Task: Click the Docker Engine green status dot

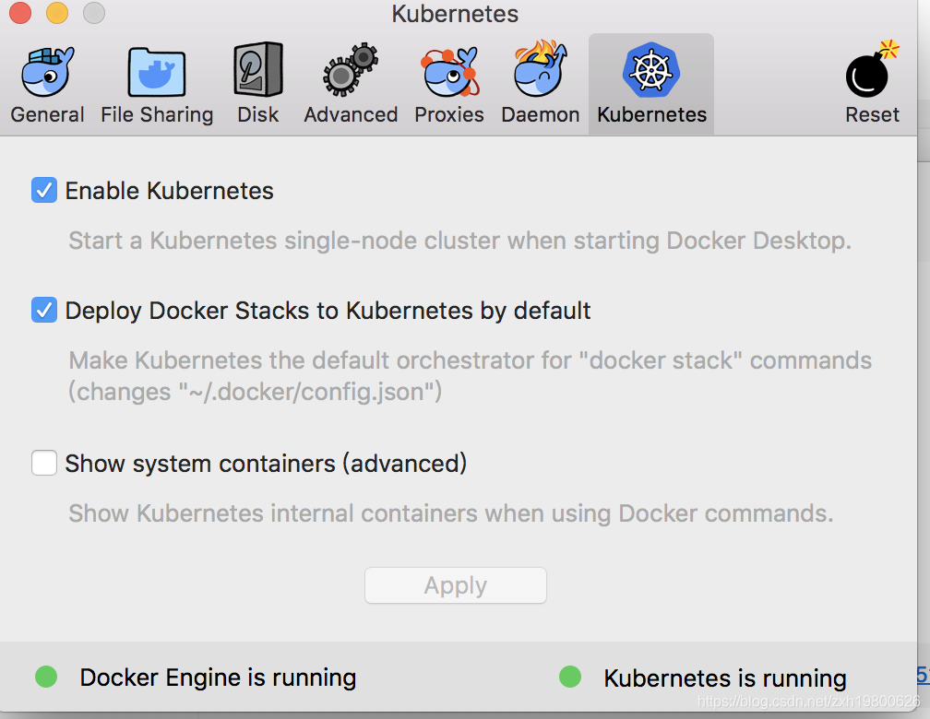Action: pos(46,678)
